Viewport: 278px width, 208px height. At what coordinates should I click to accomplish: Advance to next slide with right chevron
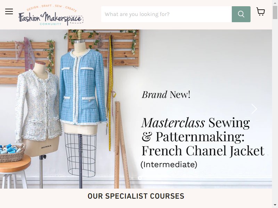coord(254,109)
